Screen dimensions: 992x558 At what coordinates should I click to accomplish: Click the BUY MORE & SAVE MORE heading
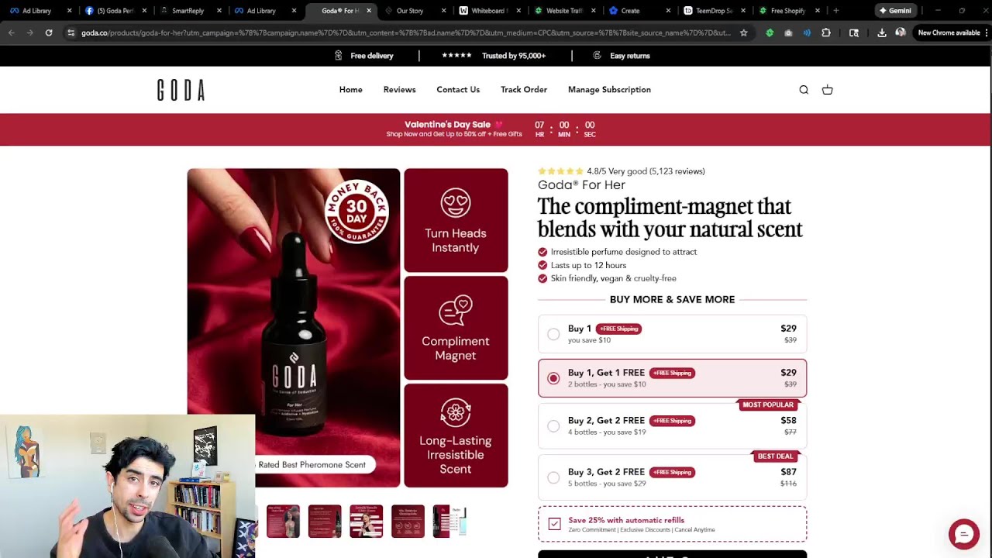[x=672, y=299]
